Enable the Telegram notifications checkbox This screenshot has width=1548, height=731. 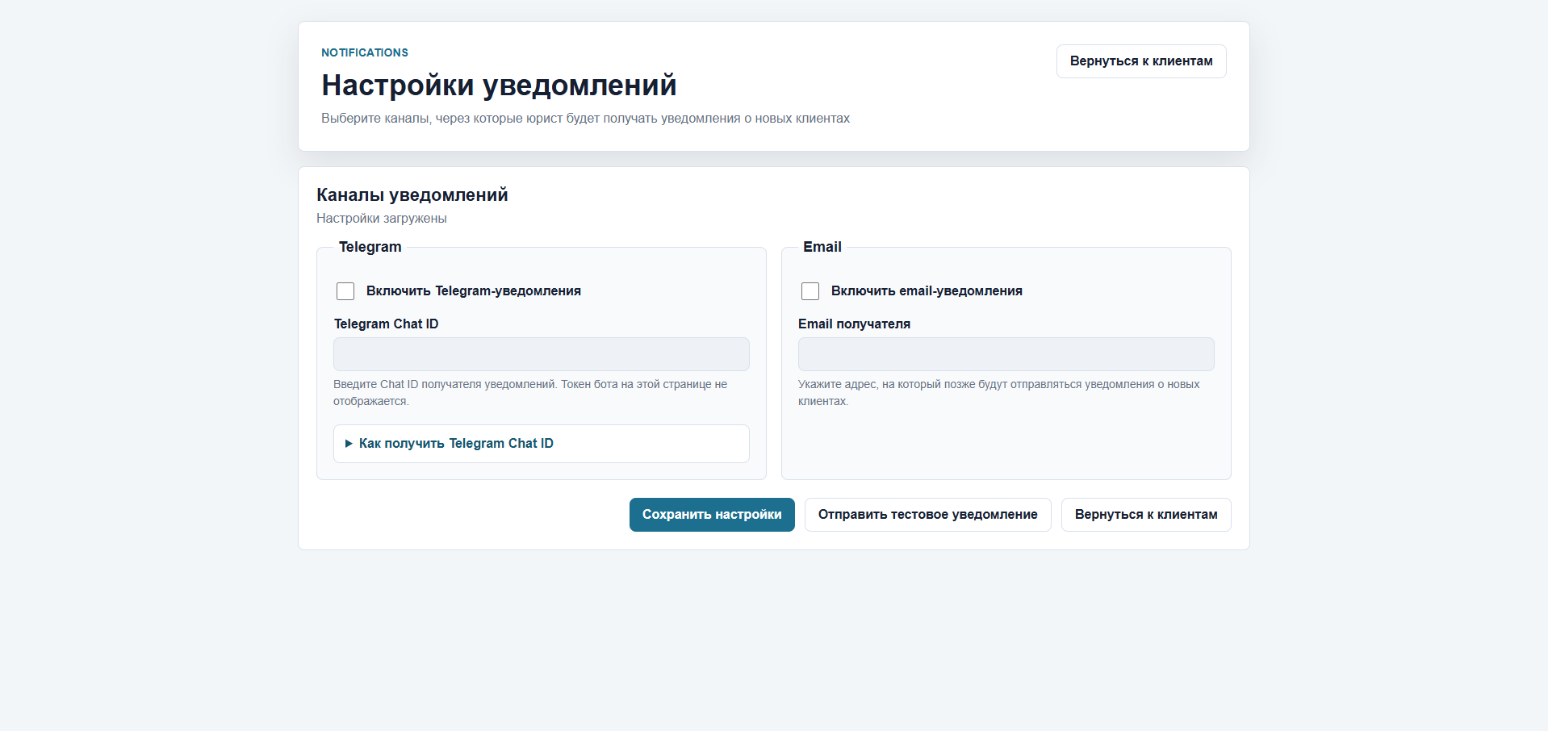click(x=345, y=291)
